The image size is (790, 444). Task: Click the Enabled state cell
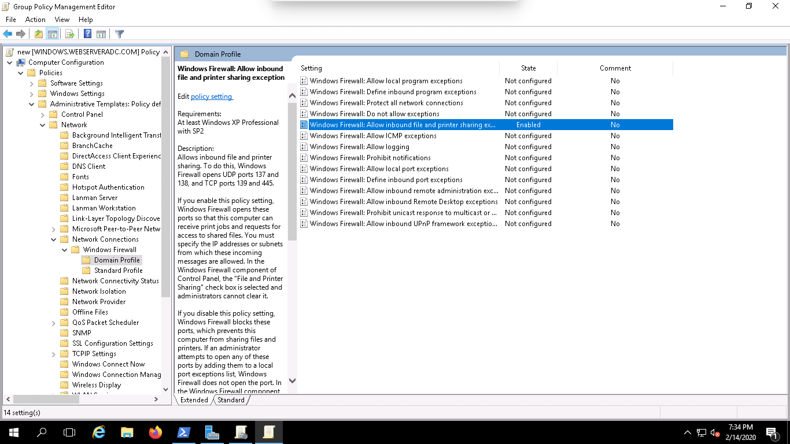(x=528, y=125)
